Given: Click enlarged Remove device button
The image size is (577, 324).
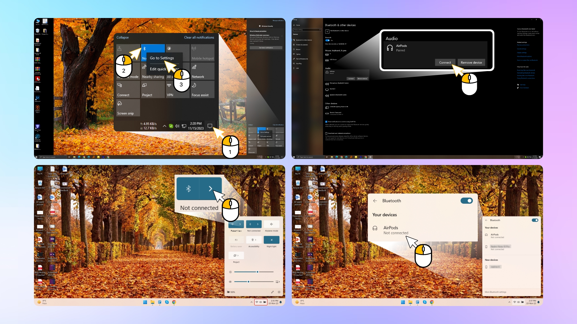Looking at the screenshot, I should [x=471, y=62].
